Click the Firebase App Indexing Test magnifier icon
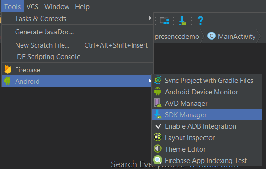Image resolution: width=266 pixels, height=169 pixels. pos(158,160)
